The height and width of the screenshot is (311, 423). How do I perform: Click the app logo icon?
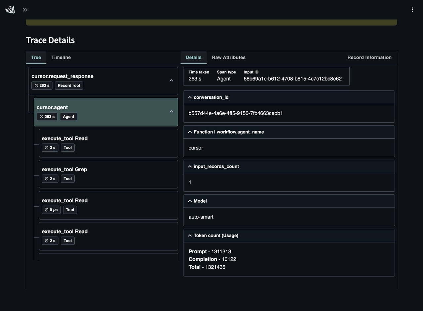tap(10, 10)
